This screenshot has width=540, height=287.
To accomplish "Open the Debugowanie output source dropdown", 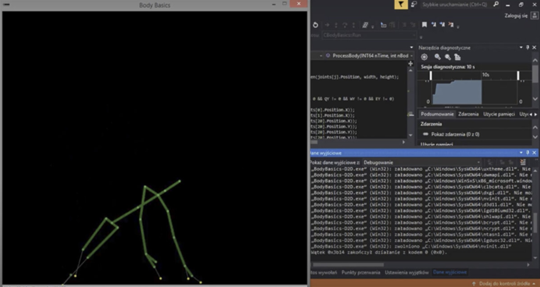I will click(421, 162).
